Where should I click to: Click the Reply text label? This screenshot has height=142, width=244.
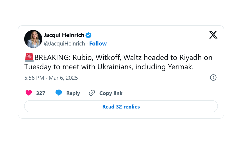pos(73,93)
